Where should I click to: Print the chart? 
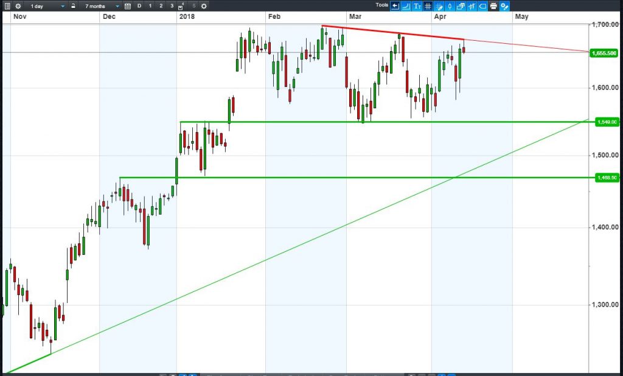493,6
